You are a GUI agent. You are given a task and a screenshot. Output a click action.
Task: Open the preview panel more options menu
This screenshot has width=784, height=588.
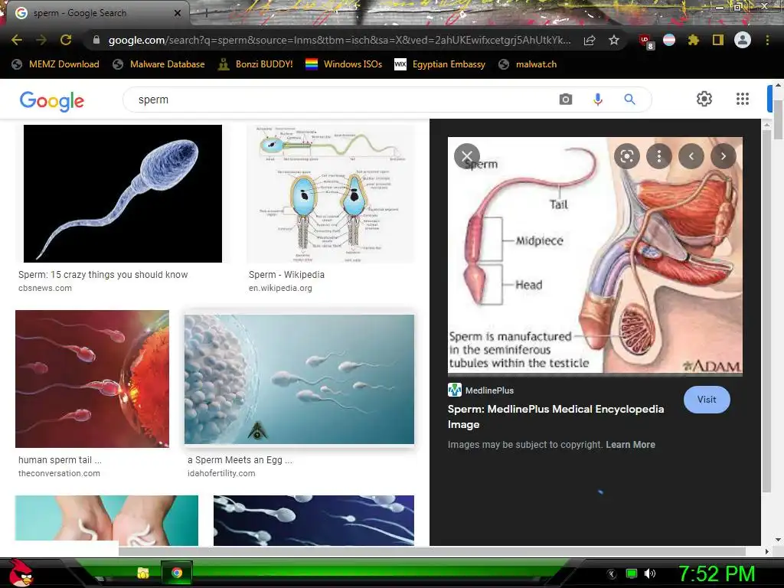tap(659, 156)
